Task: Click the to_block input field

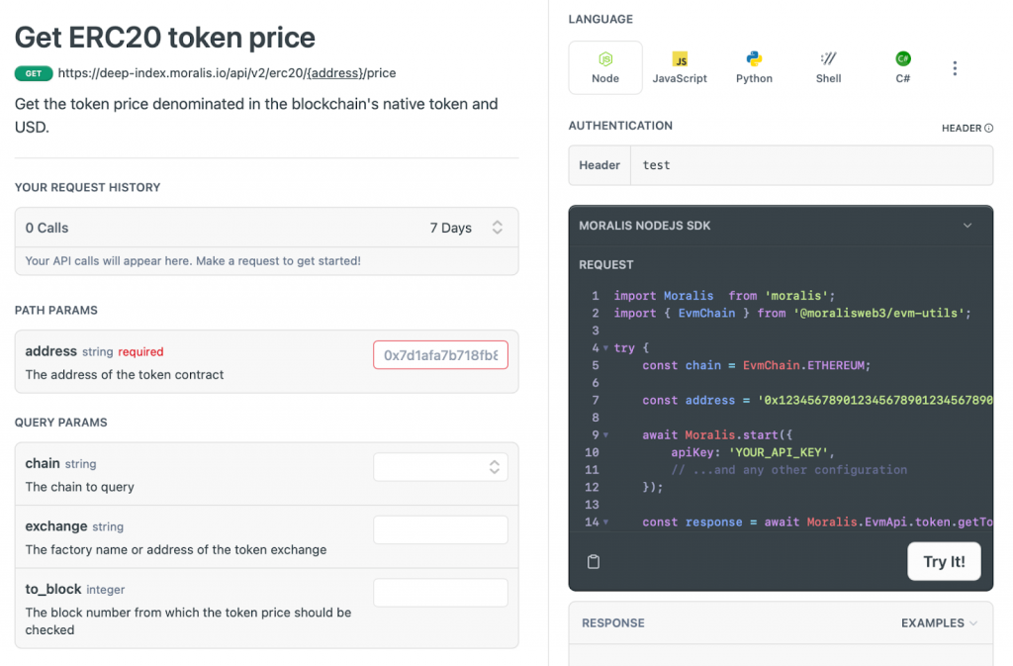Action: coord(440,593)
